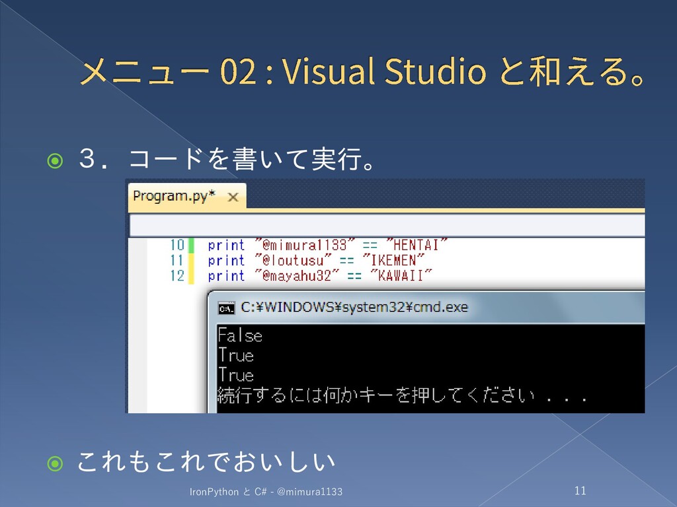Click the footer IronPython と C# - @mimura1133
The image size is (677, 507).
click(x=266, y=491)
